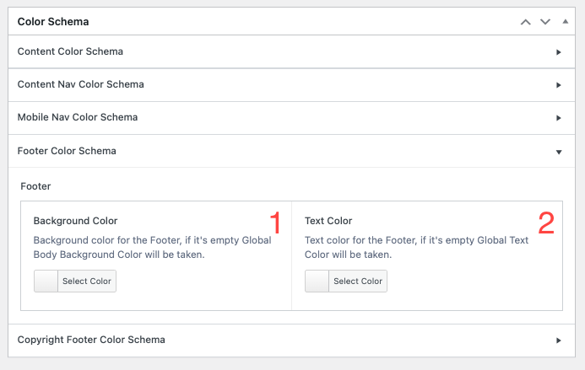Click Color Schema panel heading
This screenshot has width=585, height=370.
click(x=53, y=21)
